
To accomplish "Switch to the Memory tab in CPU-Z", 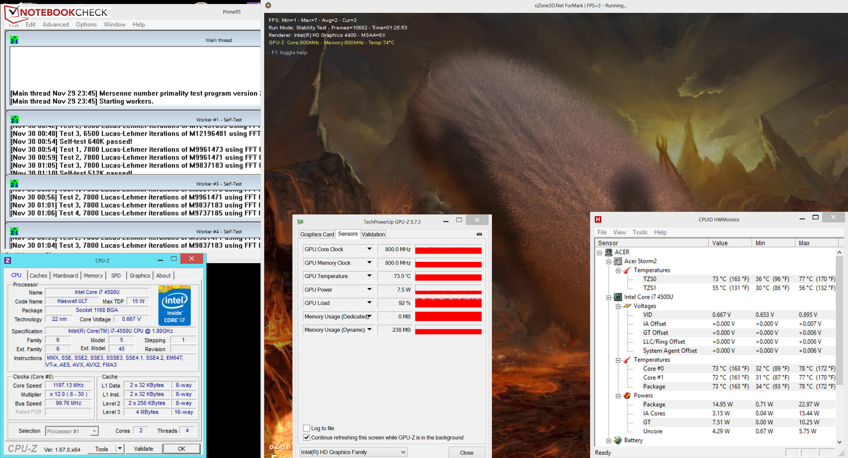I will [93, 276].
